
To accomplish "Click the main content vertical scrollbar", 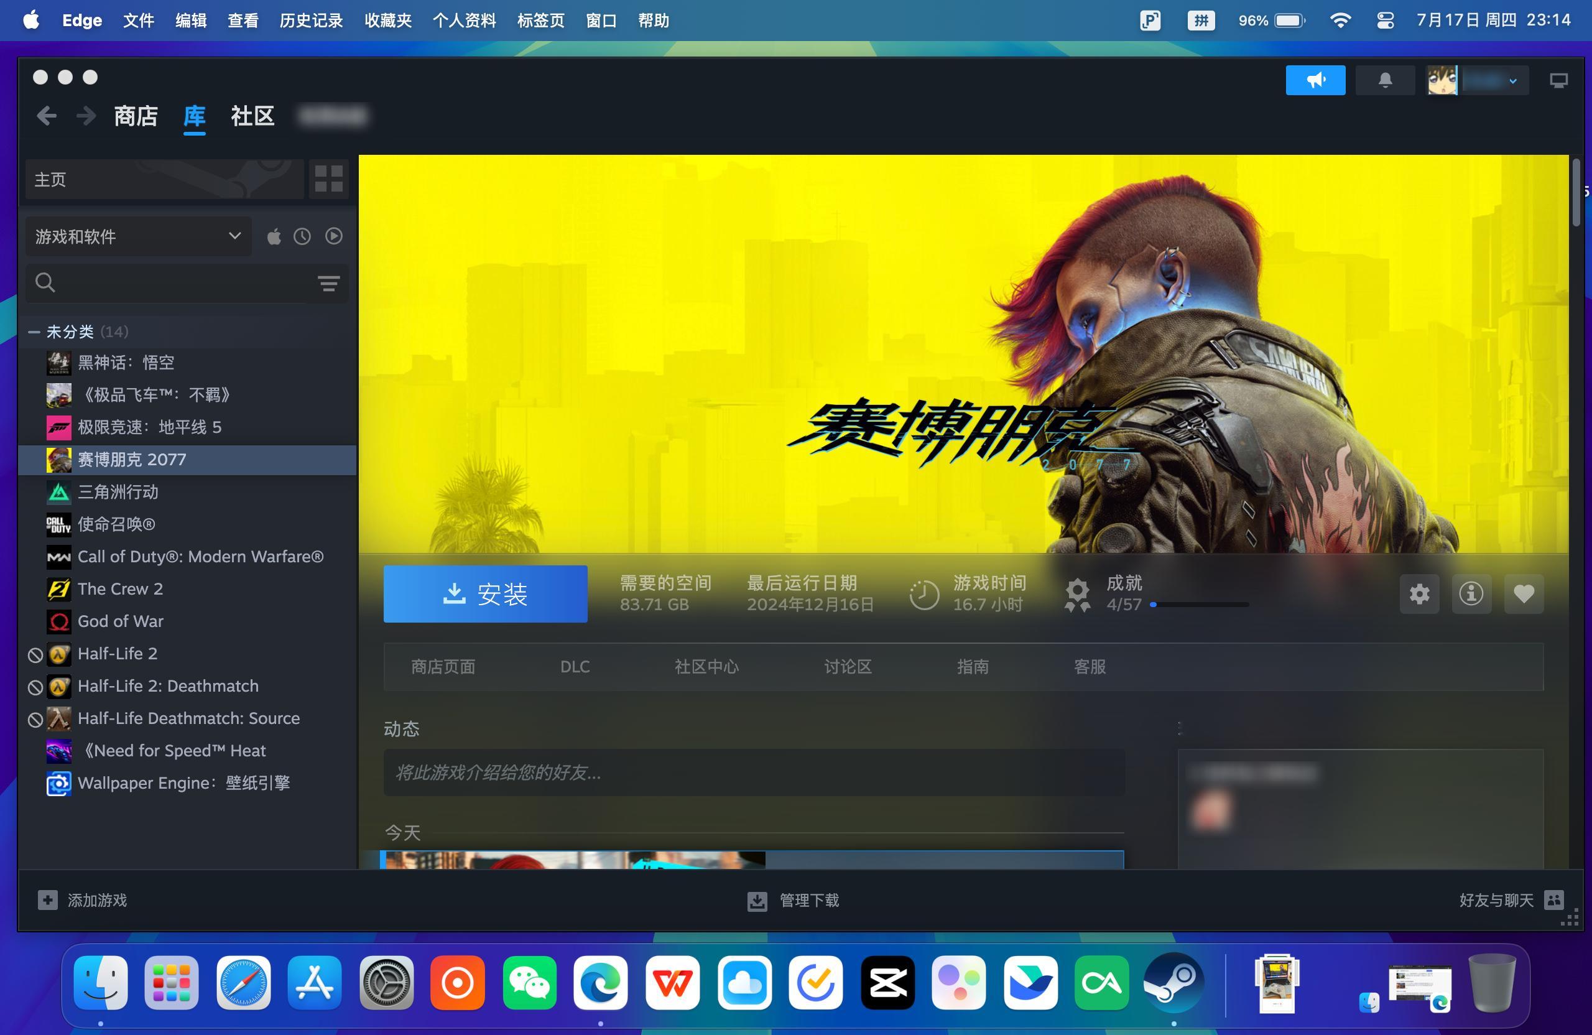I will tap(1576, 193).
